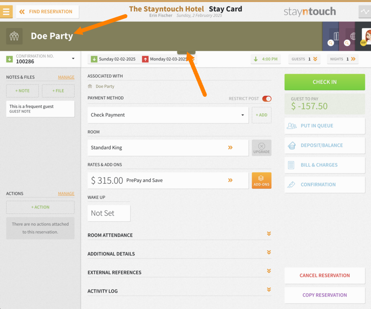
Task: Open the Confirmation option
Action: coord(325,184)
